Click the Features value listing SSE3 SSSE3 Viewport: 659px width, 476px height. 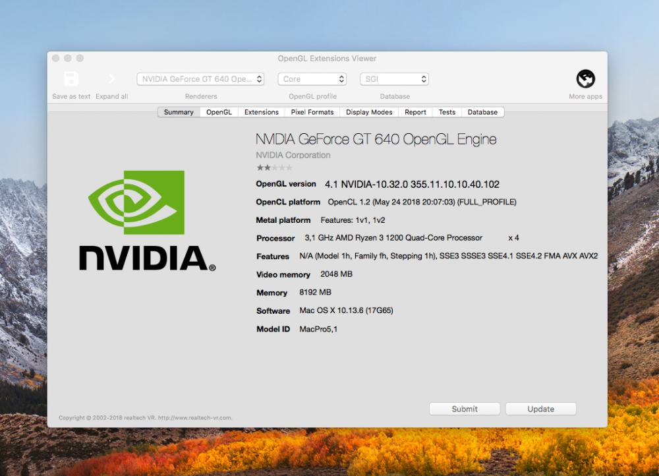[x=448, y=256]
